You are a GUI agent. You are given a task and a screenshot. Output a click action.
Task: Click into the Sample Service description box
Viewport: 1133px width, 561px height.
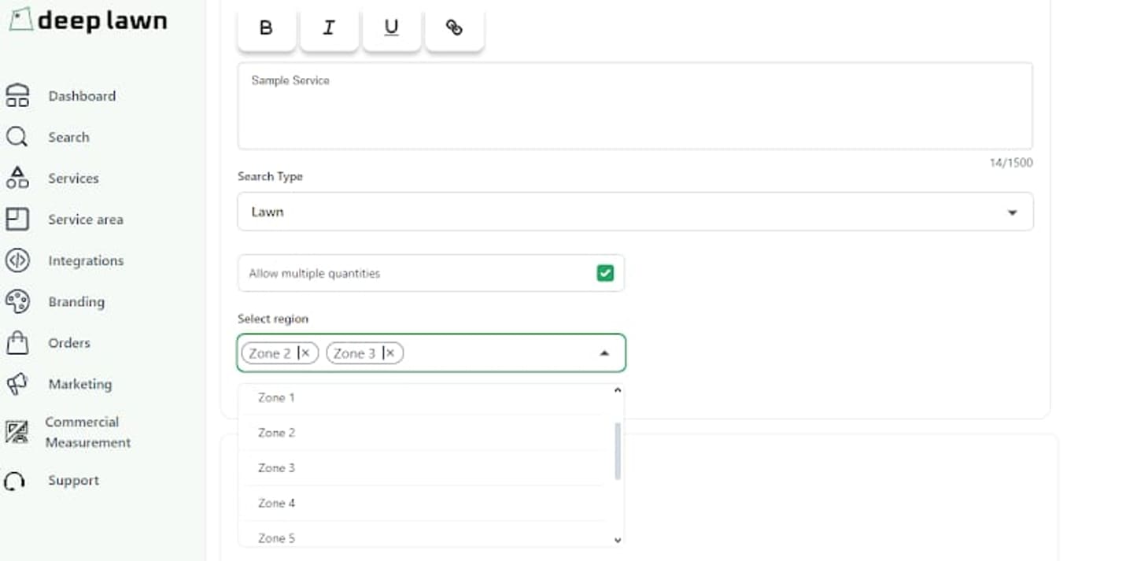(x=635, y=106)
